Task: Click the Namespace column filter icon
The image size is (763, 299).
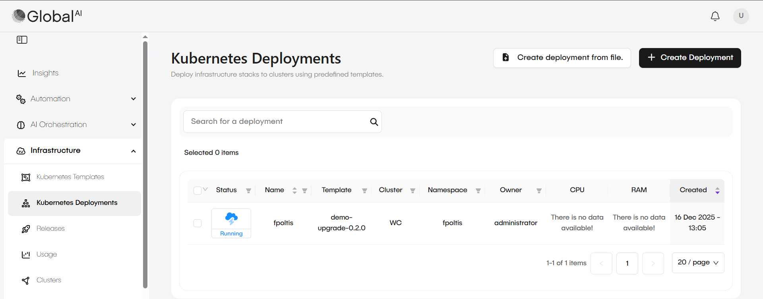Action: 478,191
